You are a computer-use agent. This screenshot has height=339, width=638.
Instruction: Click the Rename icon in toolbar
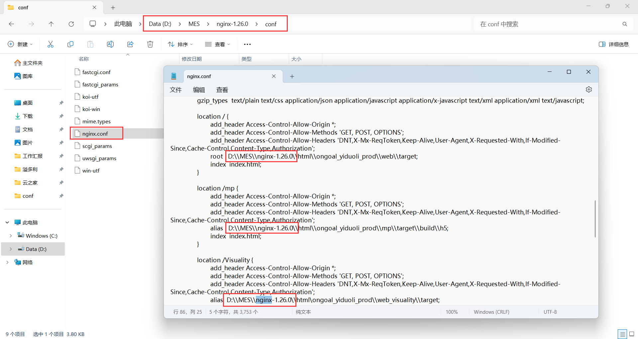[110, 44]
